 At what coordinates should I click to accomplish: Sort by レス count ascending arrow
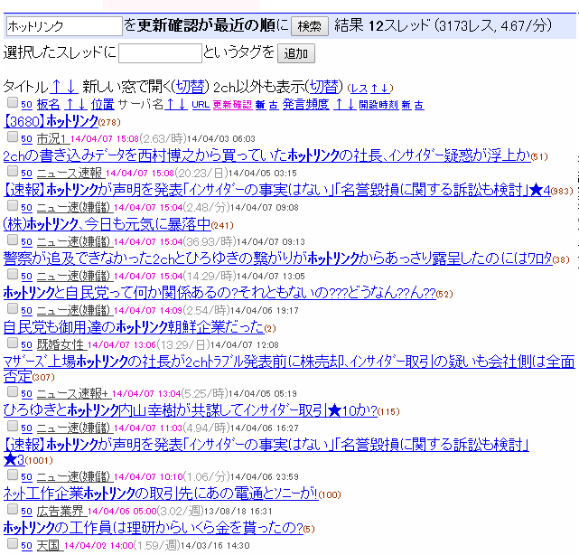[x=375, y=89]
